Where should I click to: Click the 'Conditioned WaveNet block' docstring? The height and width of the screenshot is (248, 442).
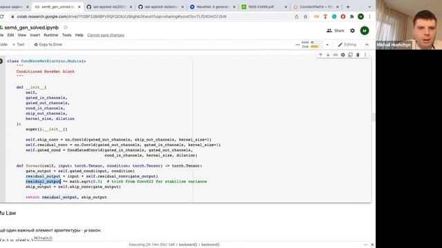[x=46, y=72]
